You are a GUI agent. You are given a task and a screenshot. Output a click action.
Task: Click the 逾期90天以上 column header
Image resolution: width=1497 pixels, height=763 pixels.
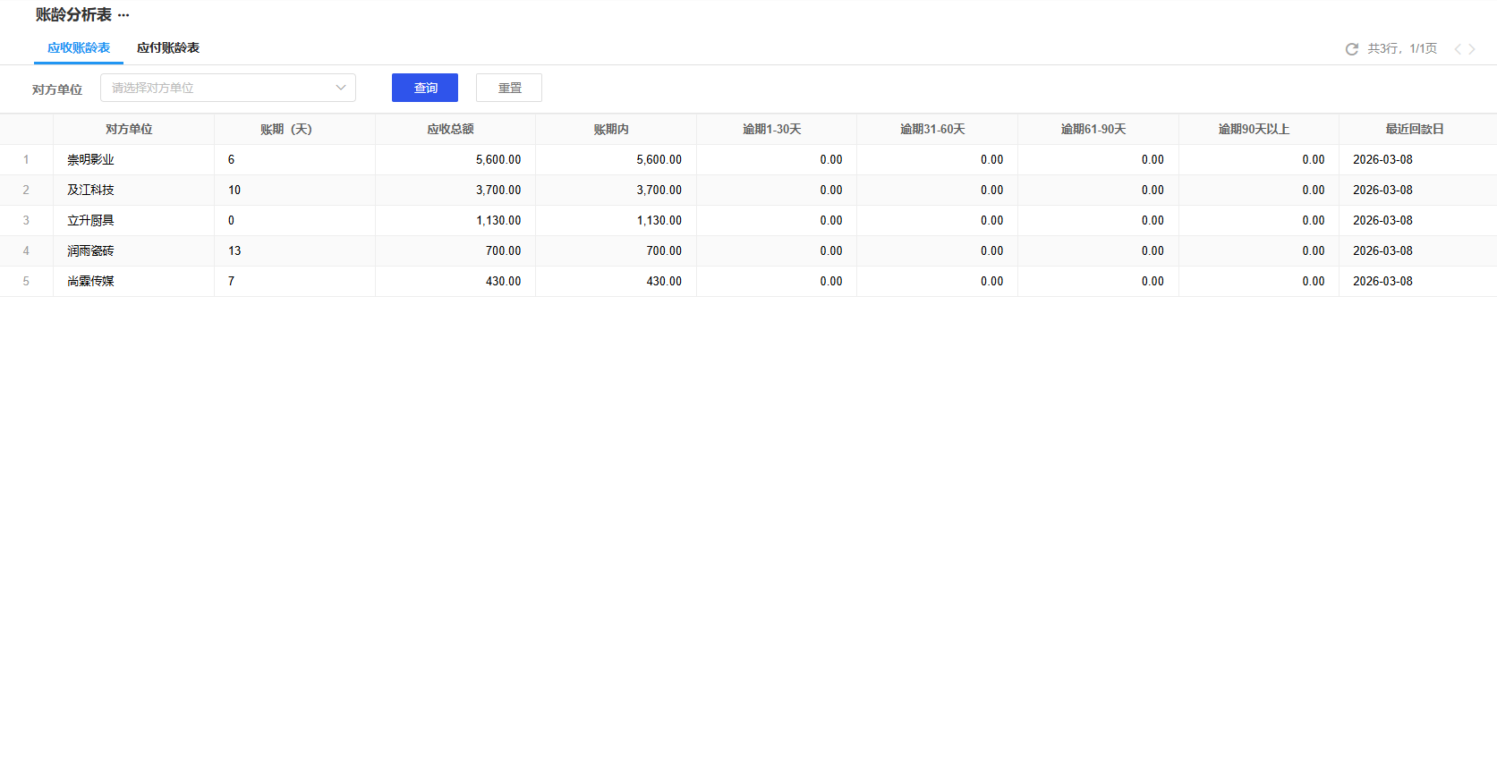pyautogui.click(x=1254, y=130)
